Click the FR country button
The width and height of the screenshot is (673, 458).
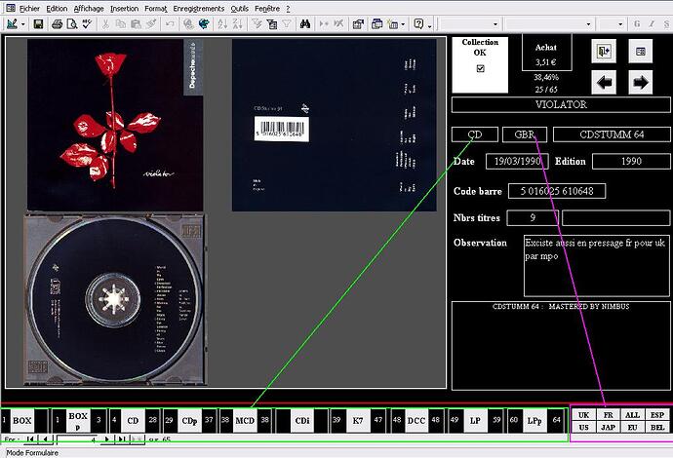pos(608,415)
